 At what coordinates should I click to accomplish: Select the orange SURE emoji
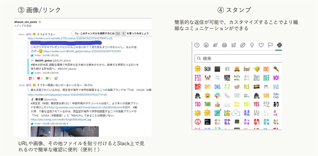coord(266,95)
